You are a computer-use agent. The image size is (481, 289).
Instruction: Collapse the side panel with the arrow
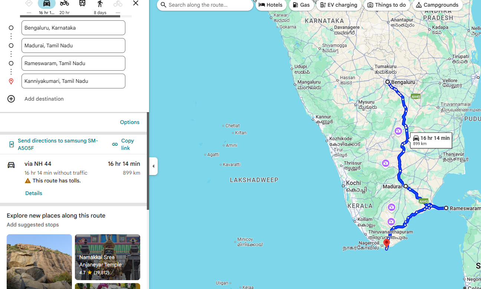point(154,166)
